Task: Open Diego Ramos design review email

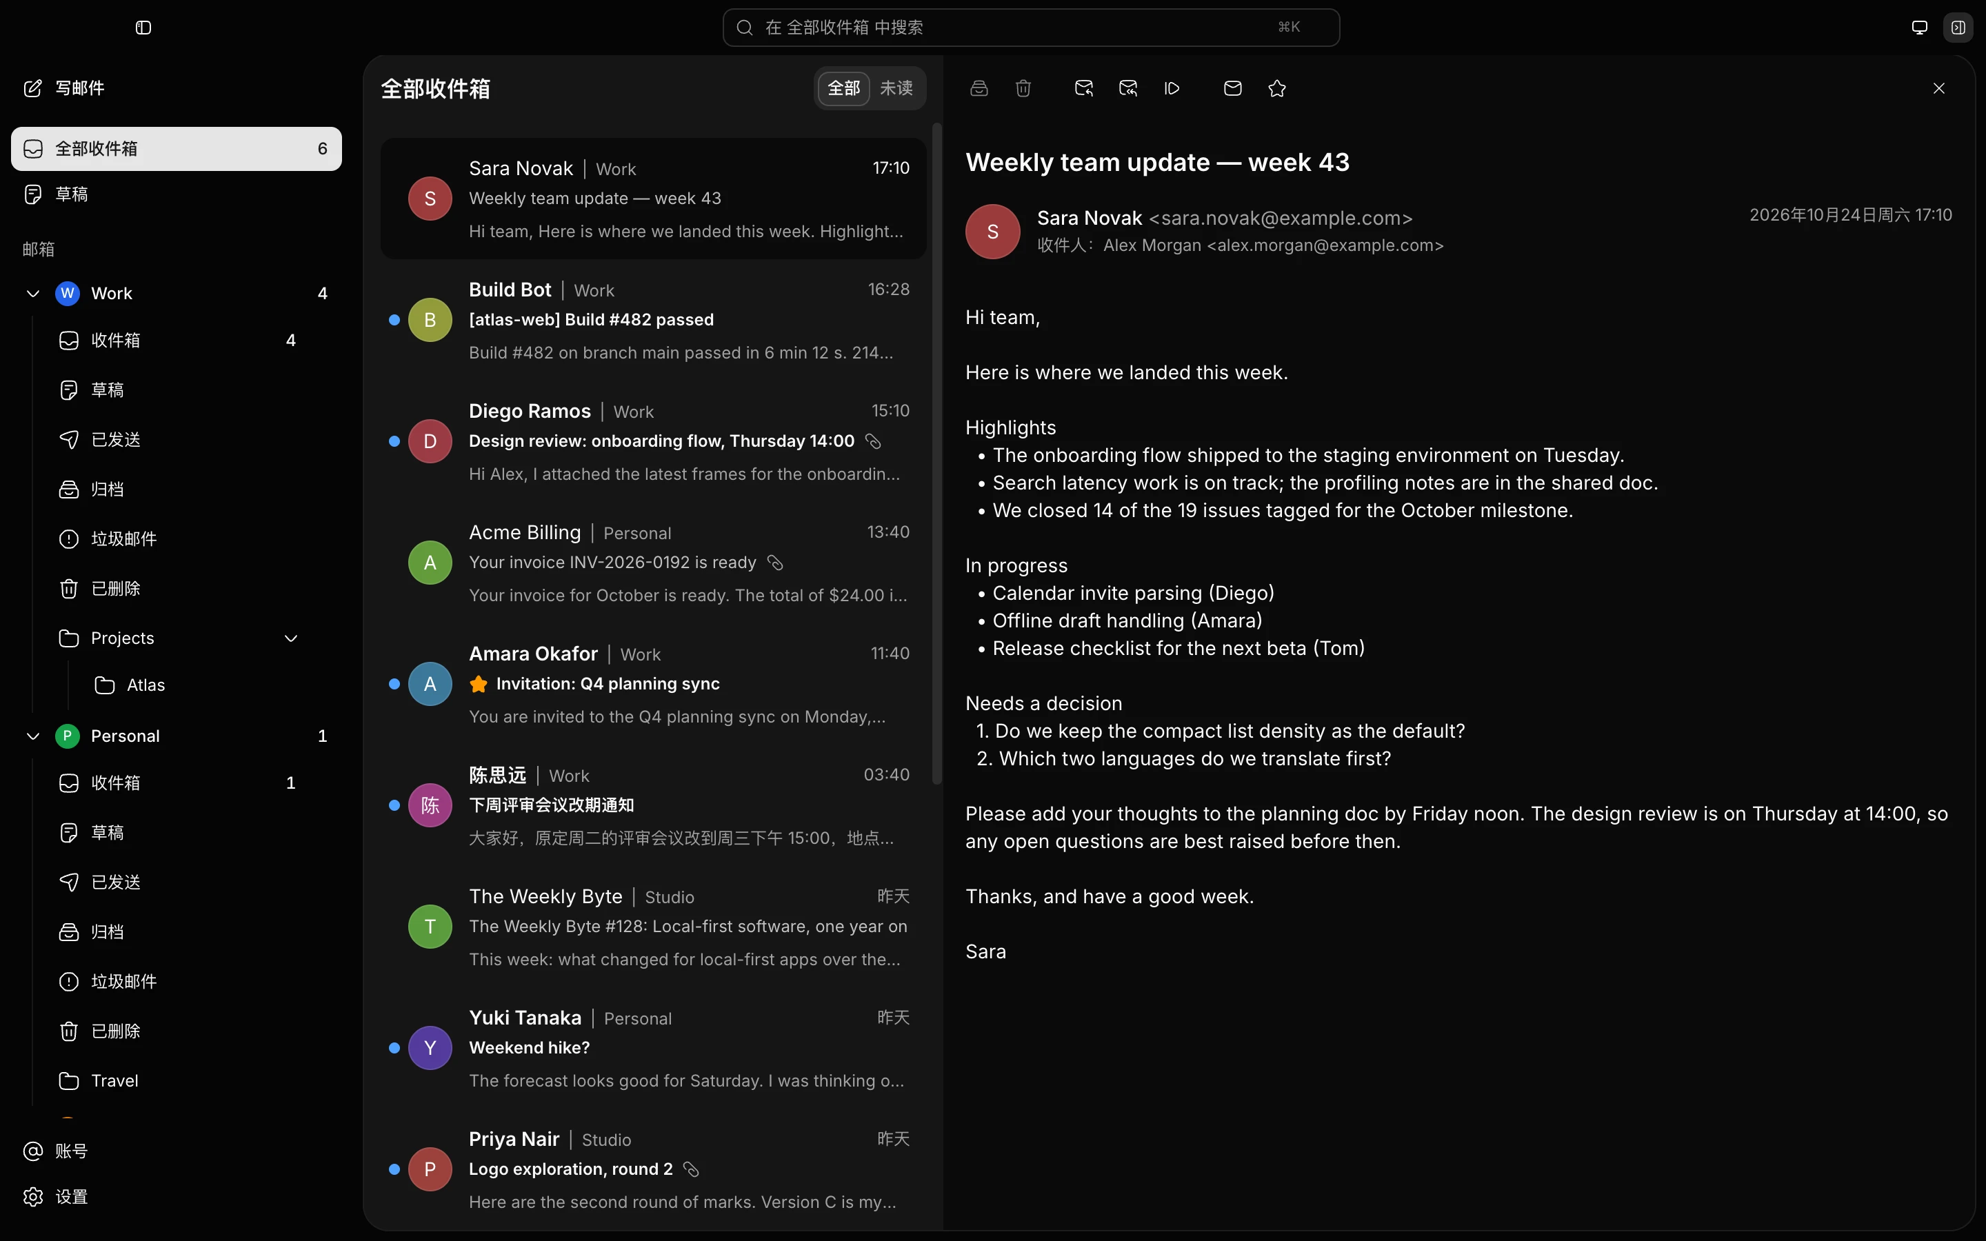Action: pyautogui.click(x=653, y=443)
